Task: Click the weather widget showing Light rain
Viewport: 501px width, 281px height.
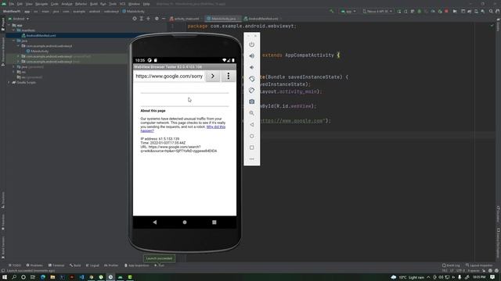Action: 408,277
